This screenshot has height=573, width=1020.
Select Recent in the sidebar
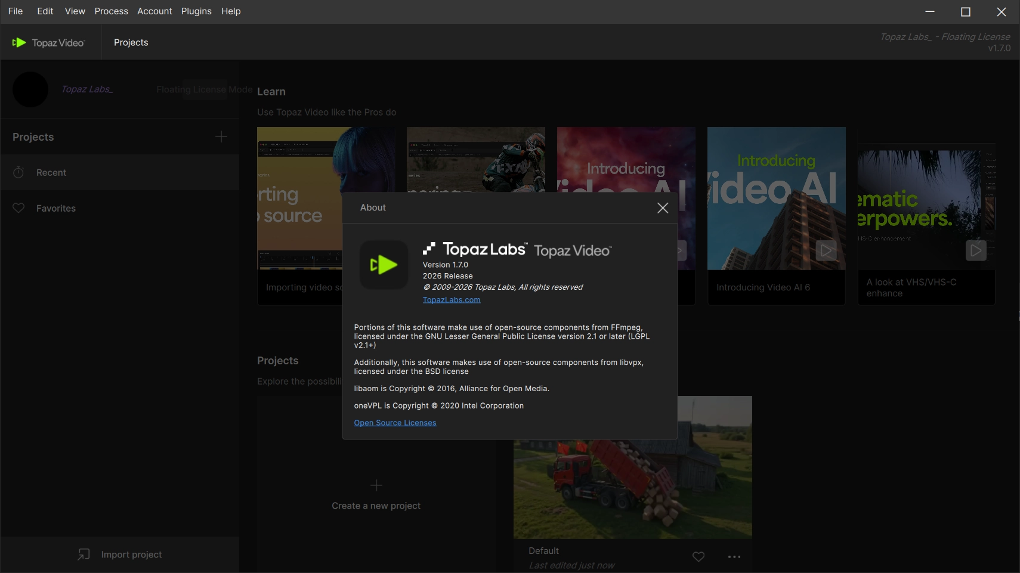click(x=120, y=172)
